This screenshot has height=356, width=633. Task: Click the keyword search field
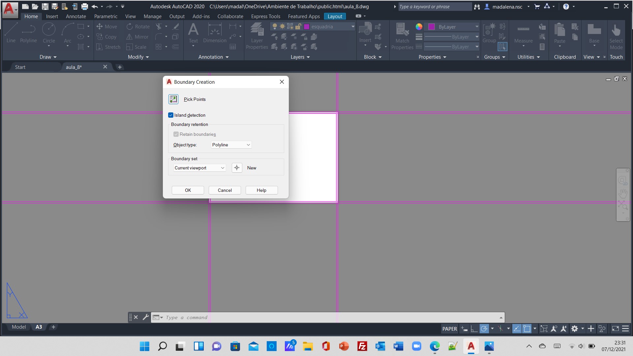point(435,7)
